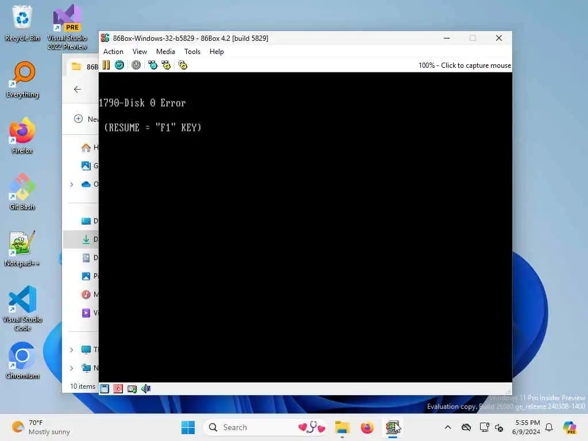The width and height of the screenshot is (588, 441).
Task: Open the Tools menu
Action: click(192, 52)
